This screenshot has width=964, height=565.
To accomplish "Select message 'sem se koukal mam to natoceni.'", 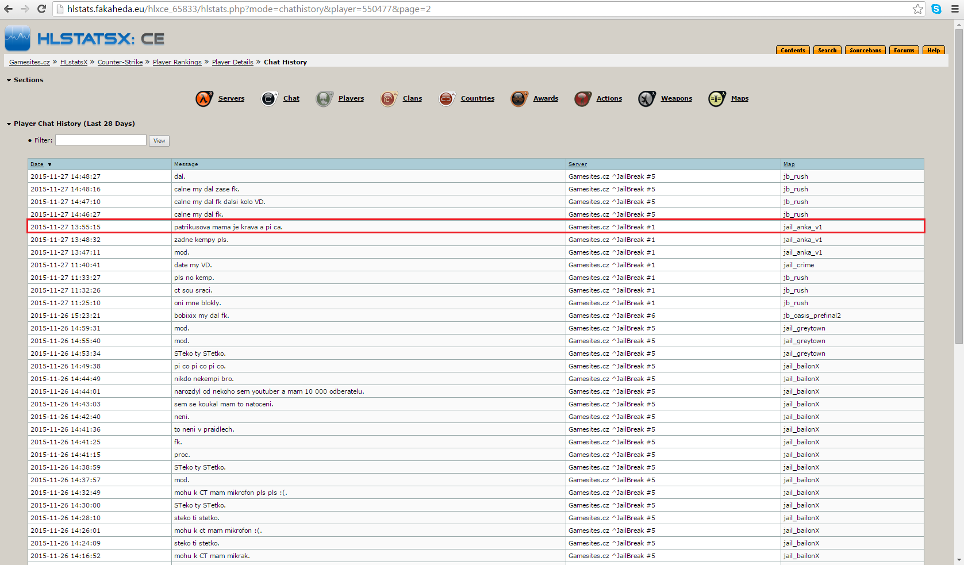I will coord(224,404).
